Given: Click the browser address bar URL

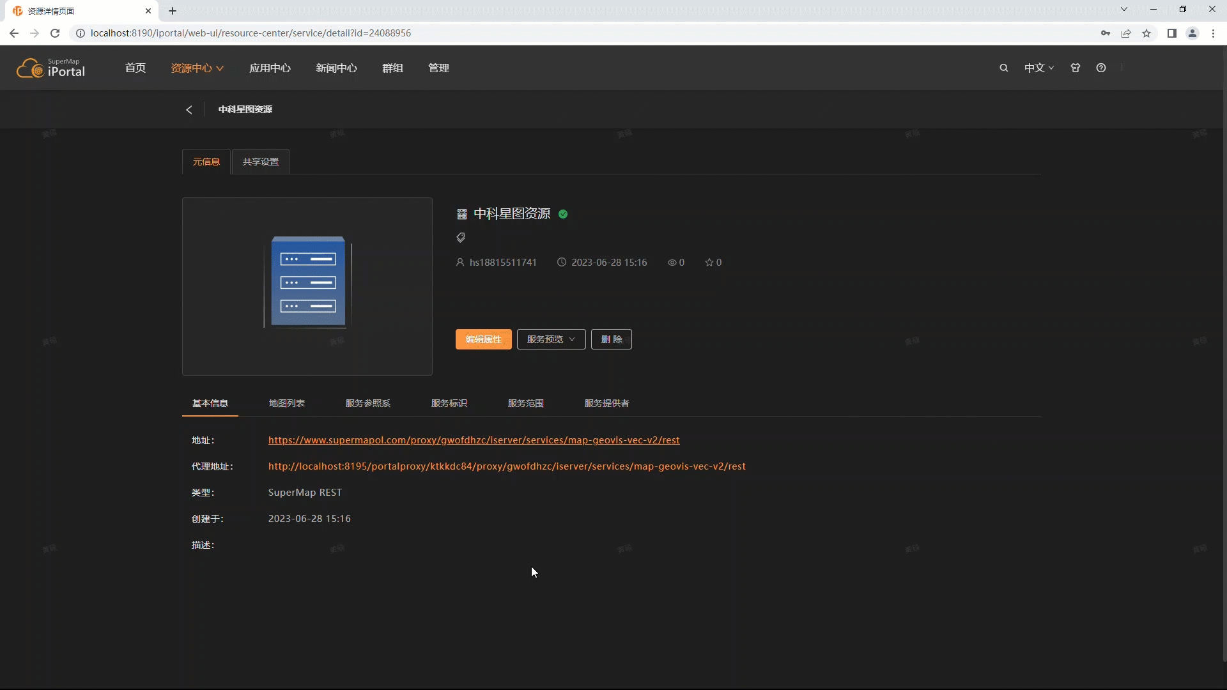Looking at the screenshot, I should 251,33.
